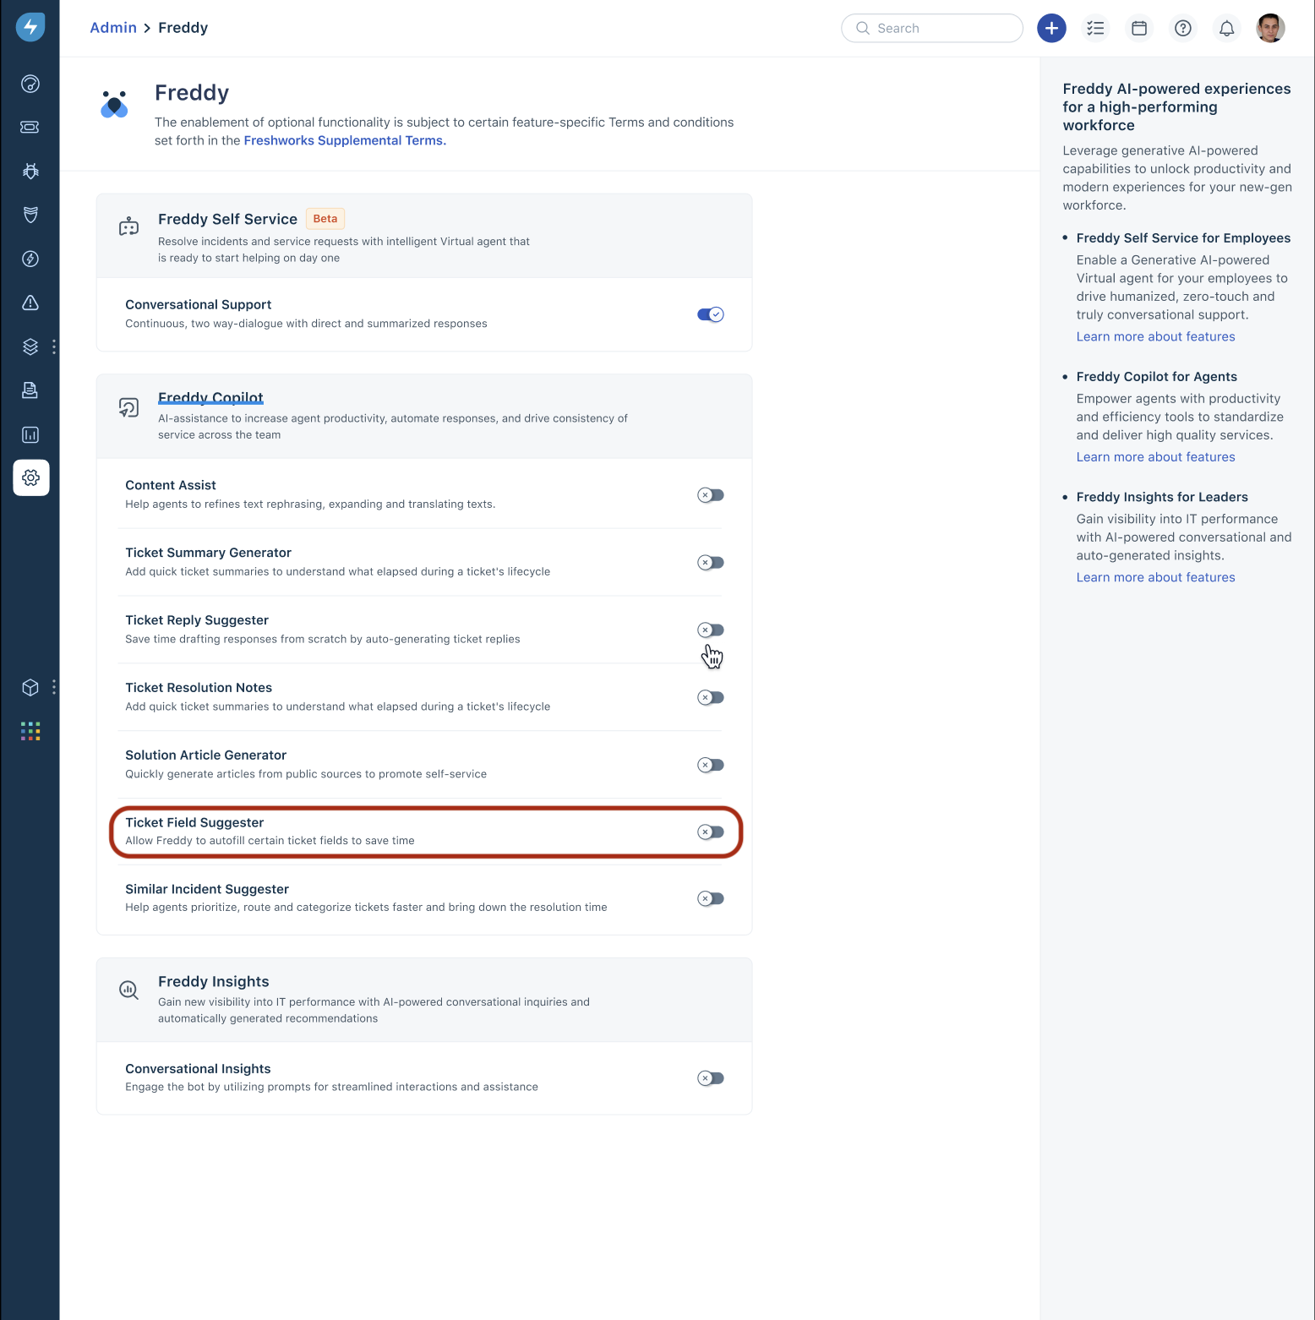
Task: Open the user profile avatar
Action: [x=1270, y=28]
